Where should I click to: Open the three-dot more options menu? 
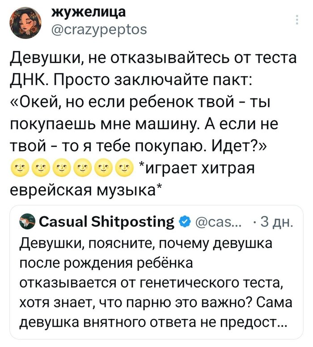[297, 20]
